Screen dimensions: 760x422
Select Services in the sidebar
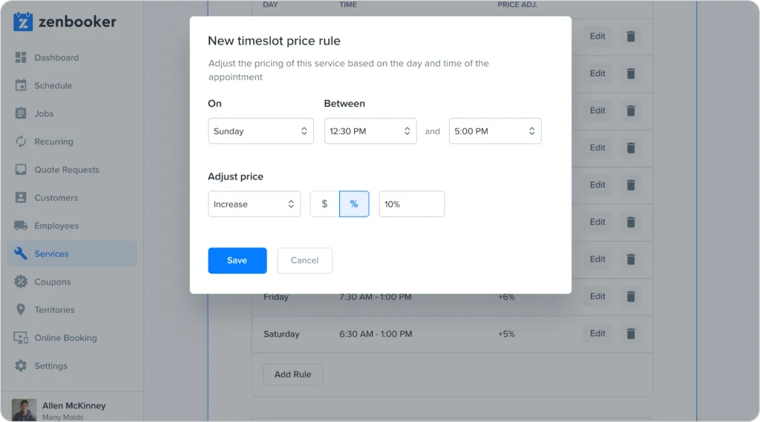click(72, 254)
